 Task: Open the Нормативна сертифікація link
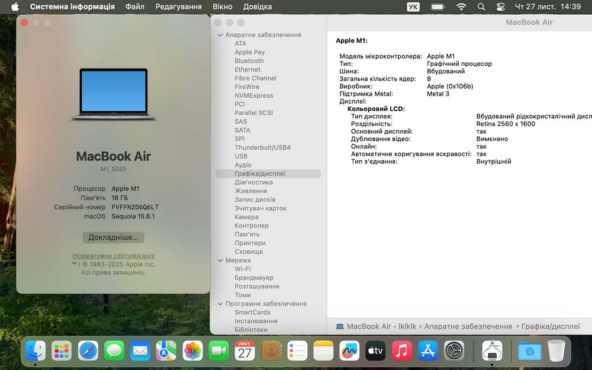(113, 256)
